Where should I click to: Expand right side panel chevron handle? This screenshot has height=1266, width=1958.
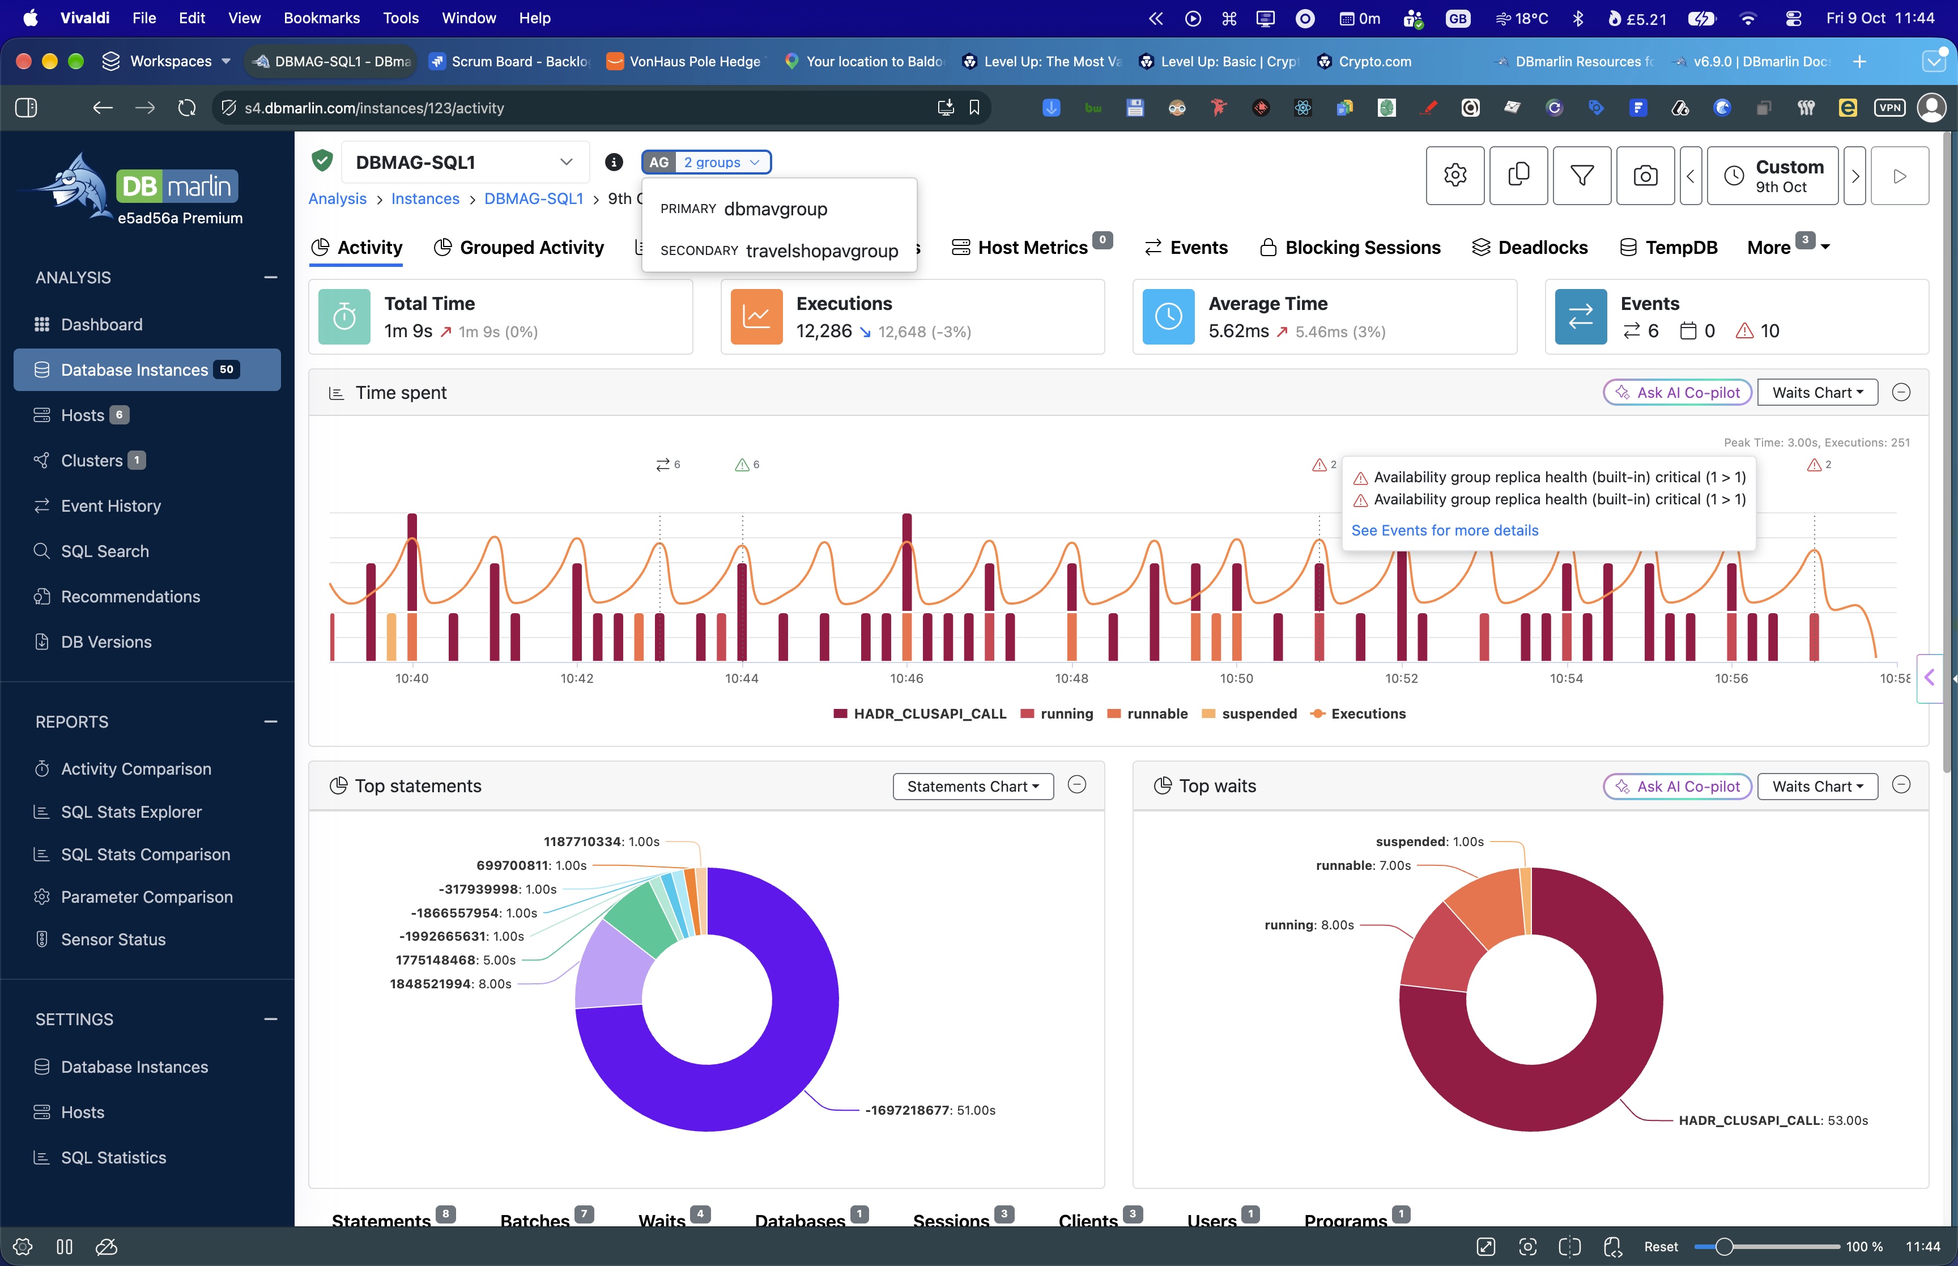click(1929, 678)
